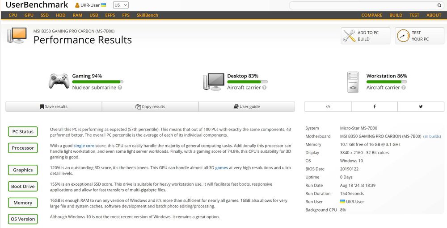Click help icon next to Nuclear submarine

[x=120, y=87]
